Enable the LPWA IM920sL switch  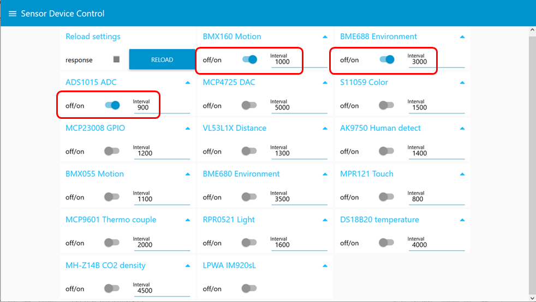point(249,288)
